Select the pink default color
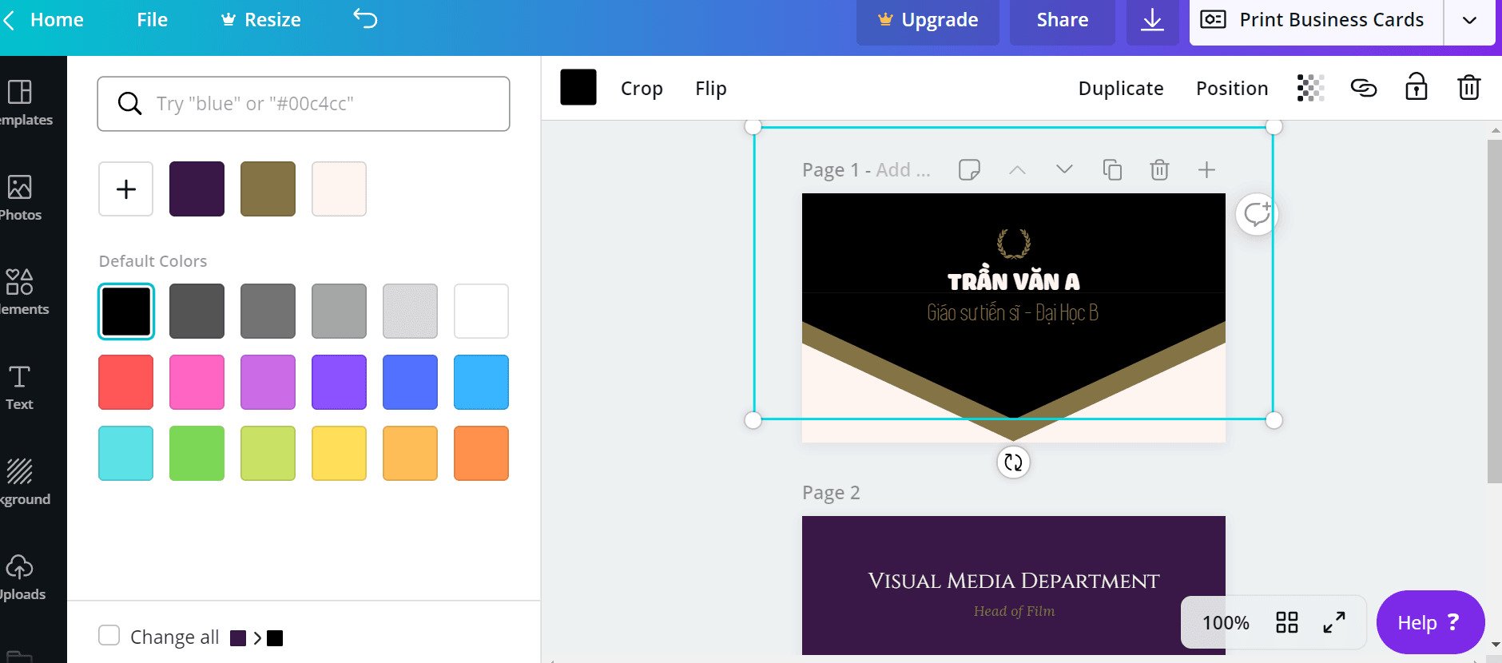This screenshot has width=1502, height=663. tap(197, 382)
